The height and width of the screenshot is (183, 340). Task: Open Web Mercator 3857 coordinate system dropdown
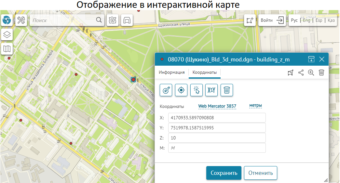[217, 106]
